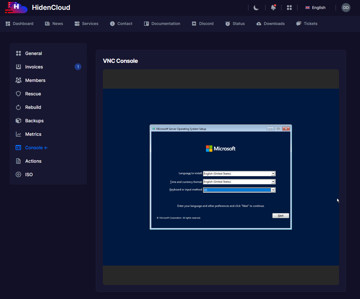Viewport: 360px width, 299px height.
Task: Expand Language to install dropdown
Action: coord(273,174)
